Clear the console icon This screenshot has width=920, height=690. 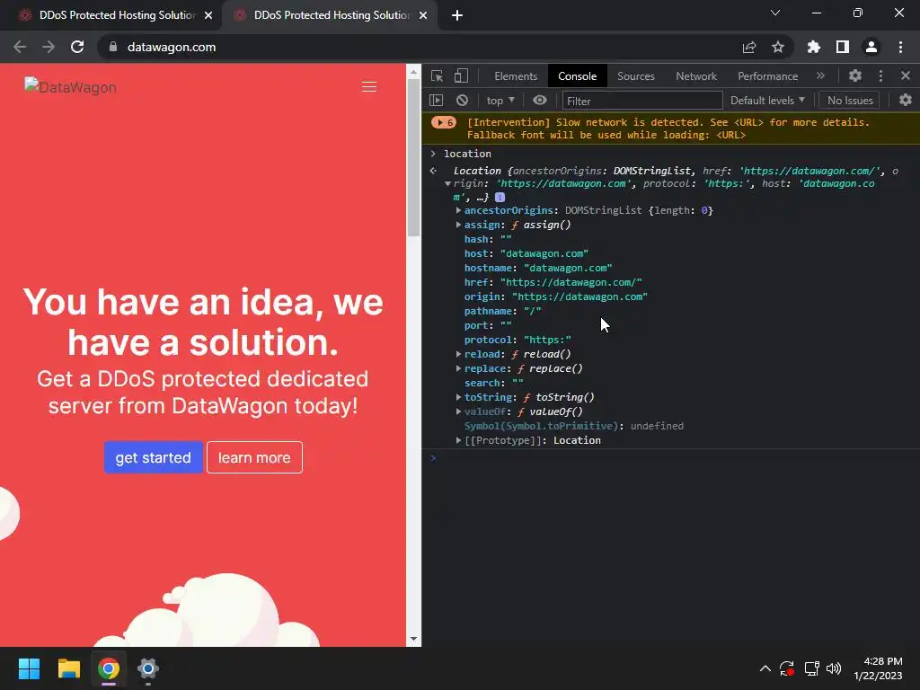(x=463, y=101)
